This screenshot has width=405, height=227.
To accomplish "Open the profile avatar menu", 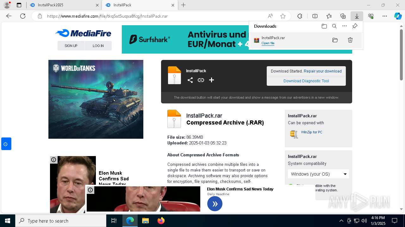I will click(7, 5).
